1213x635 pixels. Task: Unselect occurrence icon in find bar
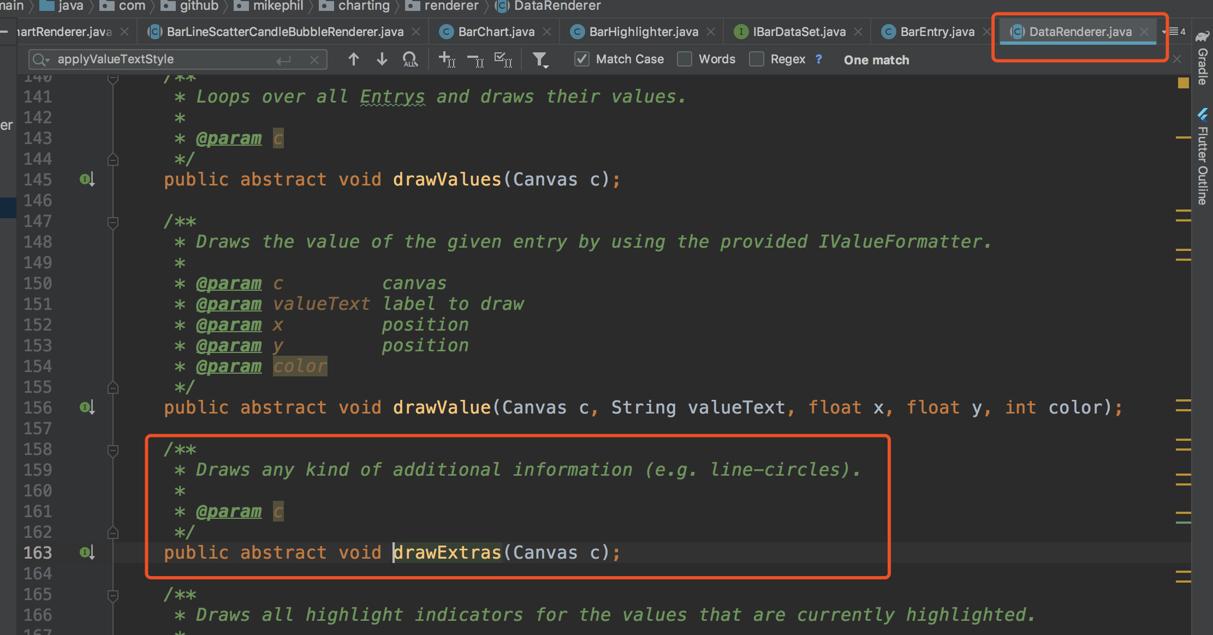[475, 59]
